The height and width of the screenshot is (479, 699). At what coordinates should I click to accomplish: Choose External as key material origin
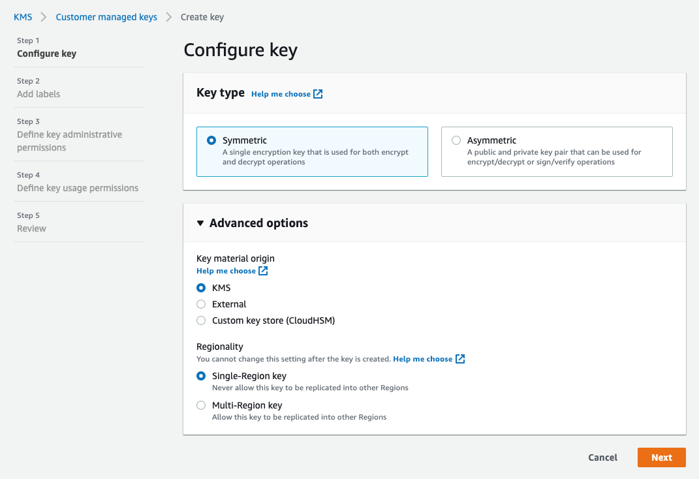(x=201, y=304)
